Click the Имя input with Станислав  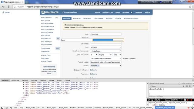[105, 34]
